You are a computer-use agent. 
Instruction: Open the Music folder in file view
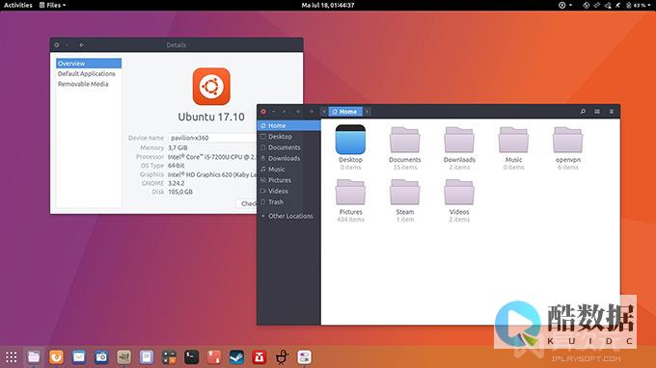(513, 140)
